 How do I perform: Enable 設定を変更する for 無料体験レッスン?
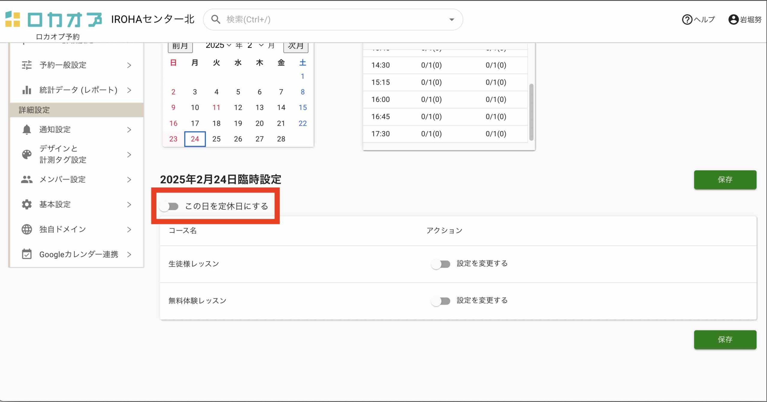point(441,301)
